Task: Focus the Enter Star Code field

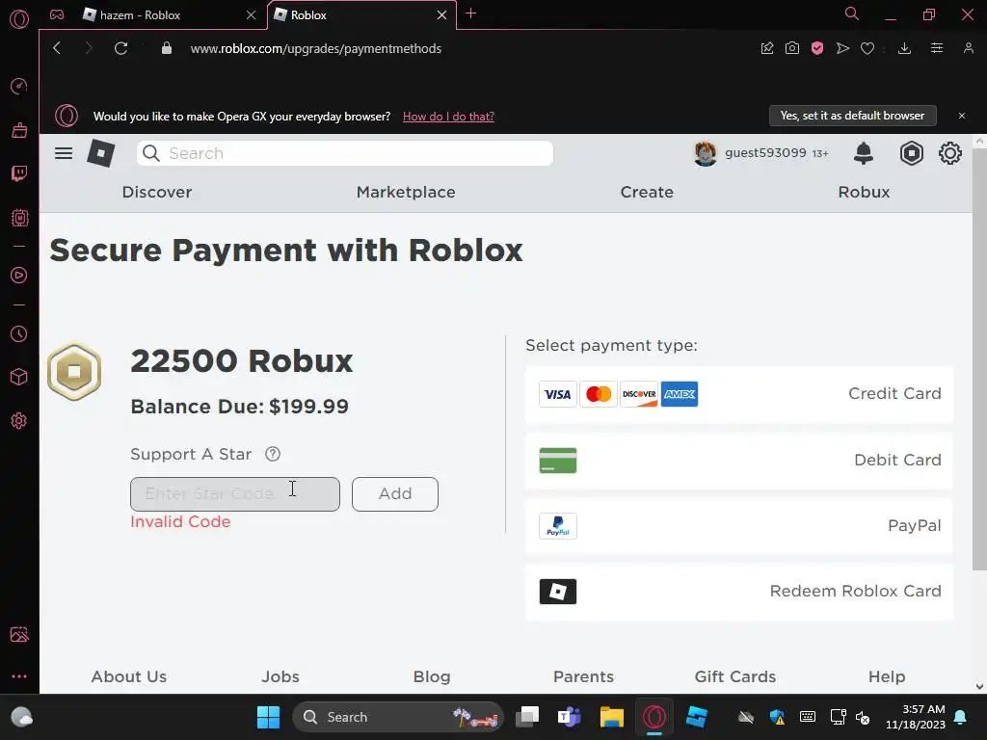Action: pos(235,494)
